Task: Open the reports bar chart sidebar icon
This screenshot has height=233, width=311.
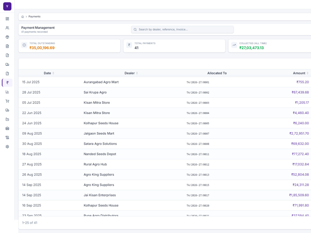Action: click(7, 92)
